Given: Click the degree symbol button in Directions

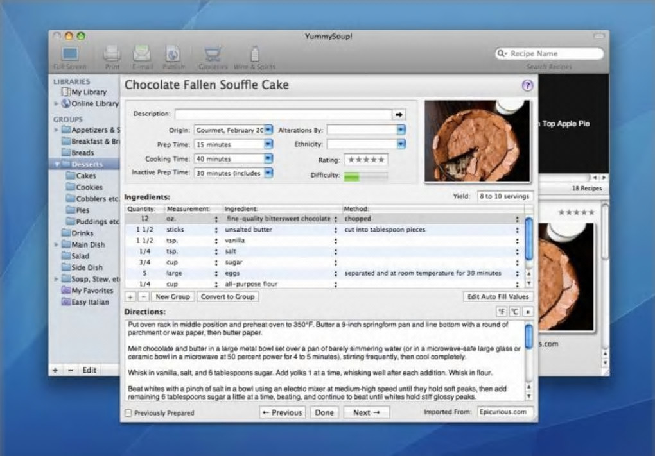Looking at the screenshot, I should point(528,312).
